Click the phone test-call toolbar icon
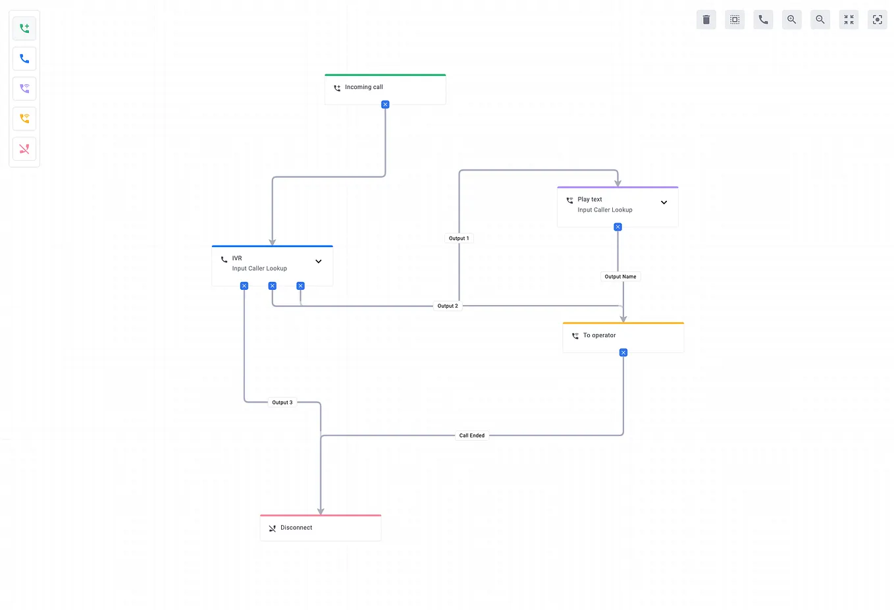 [763, 19]
